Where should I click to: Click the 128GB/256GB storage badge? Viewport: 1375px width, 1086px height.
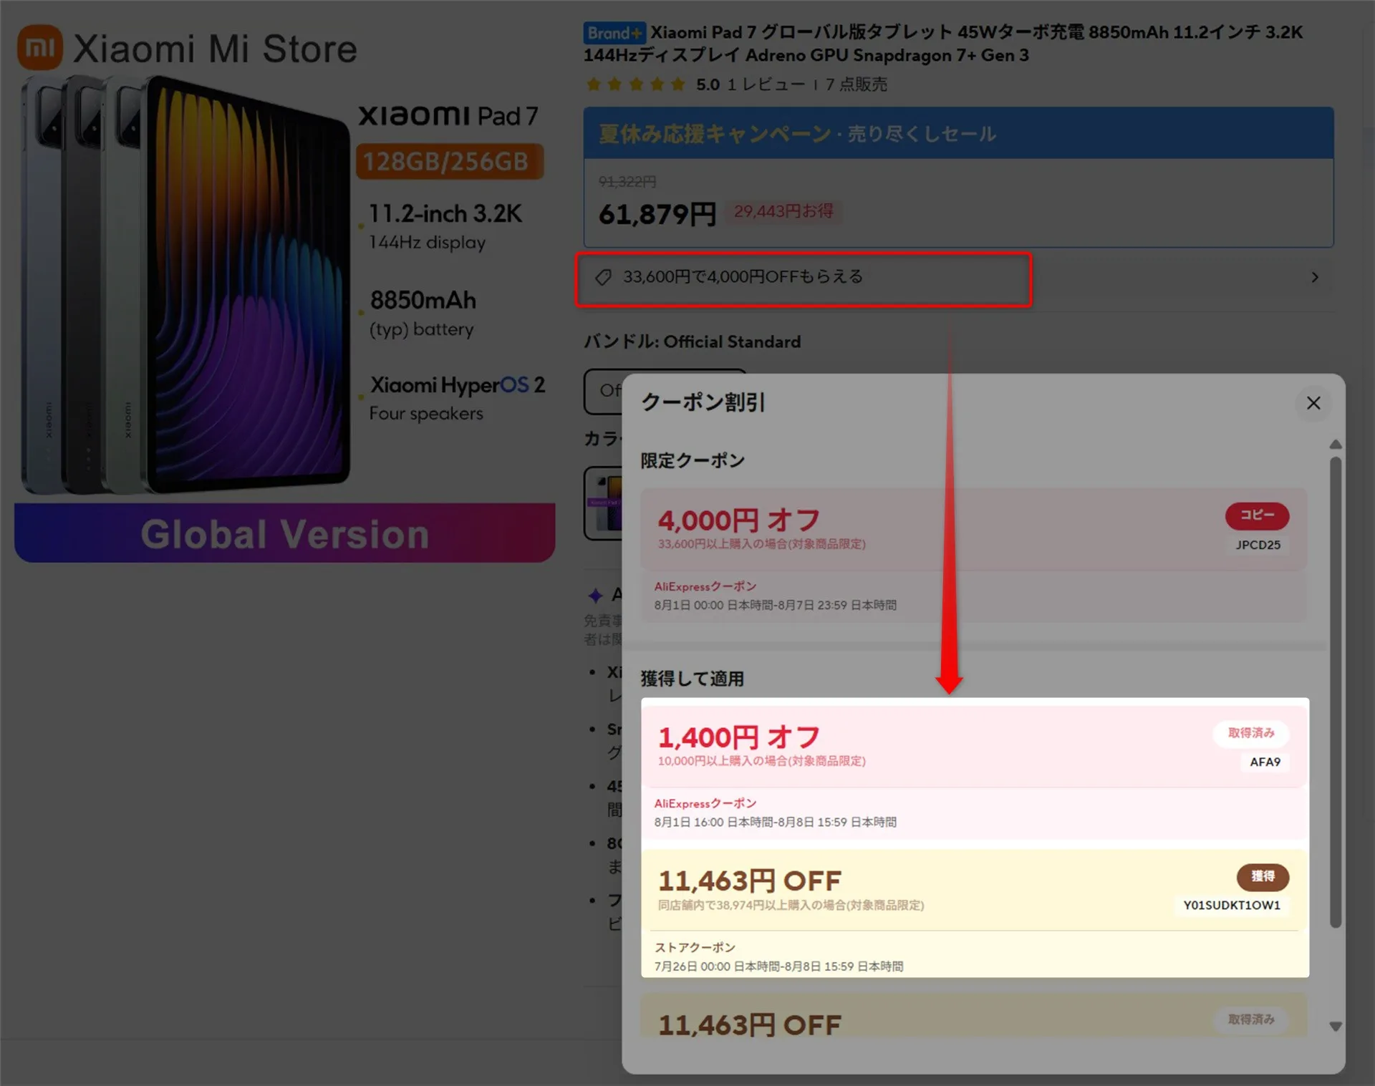coord(450,162)
